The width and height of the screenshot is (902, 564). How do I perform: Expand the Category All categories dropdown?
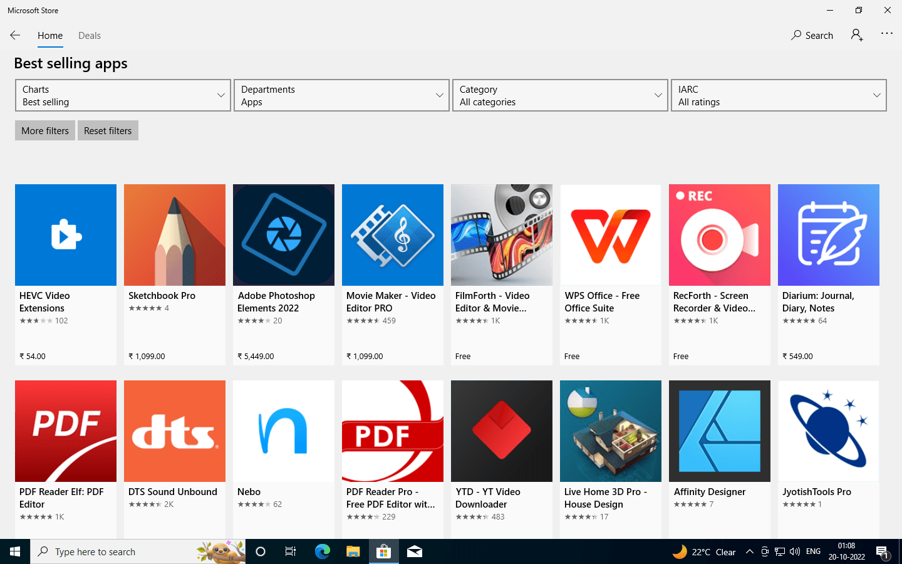(560, 95)
